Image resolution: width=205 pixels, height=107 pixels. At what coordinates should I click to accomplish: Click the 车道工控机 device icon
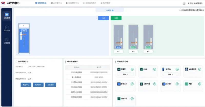click(186, 69)
